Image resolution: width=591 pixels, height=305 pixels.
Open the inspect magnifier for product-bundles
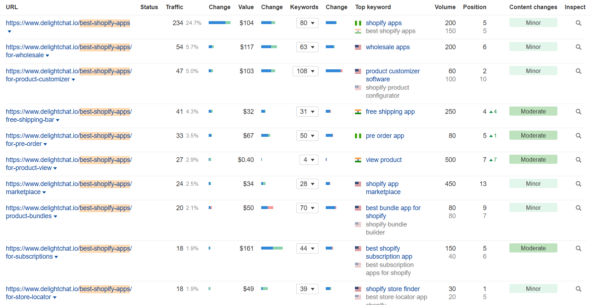(578, 208)
